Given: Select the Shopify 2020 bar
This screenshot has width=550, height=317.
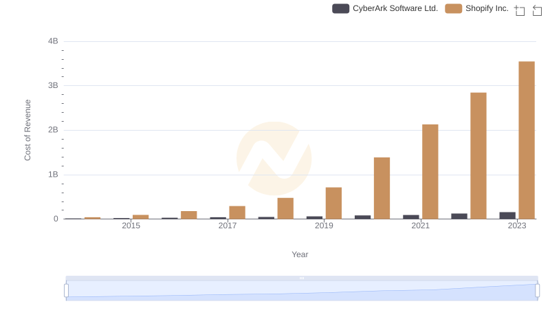Looking at the screenshot, I should tap(382, 188).
